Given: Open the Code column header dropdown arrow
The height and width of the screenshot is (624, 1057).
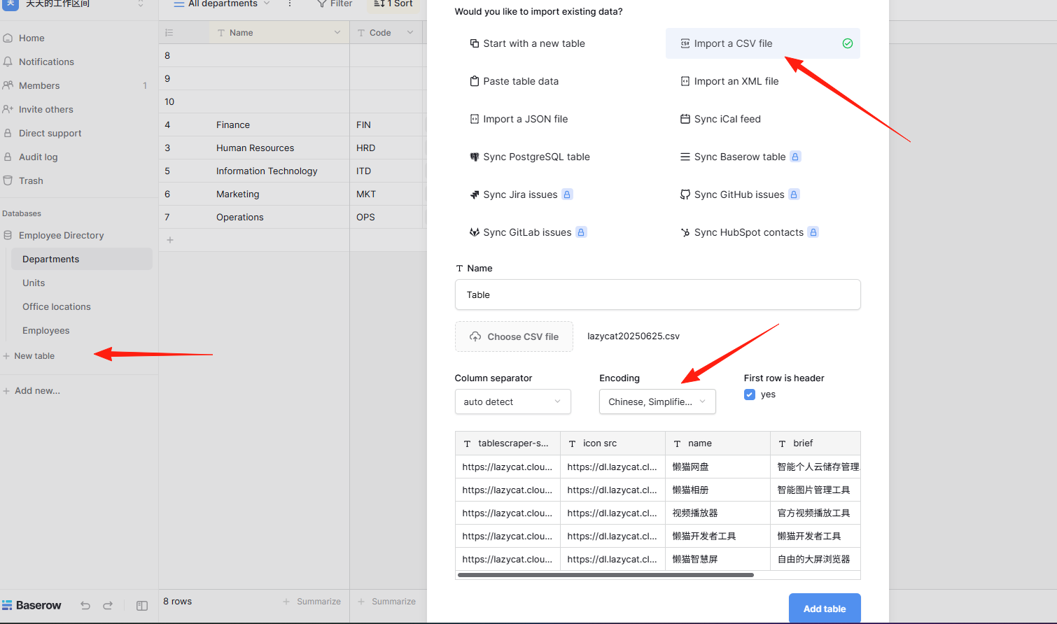Looking at the screenshot, I should click(410, 32).
